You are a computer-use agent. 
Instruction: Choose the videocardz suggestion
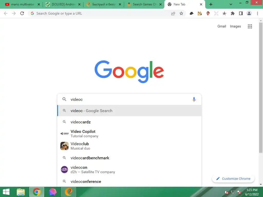click(129, 122)
